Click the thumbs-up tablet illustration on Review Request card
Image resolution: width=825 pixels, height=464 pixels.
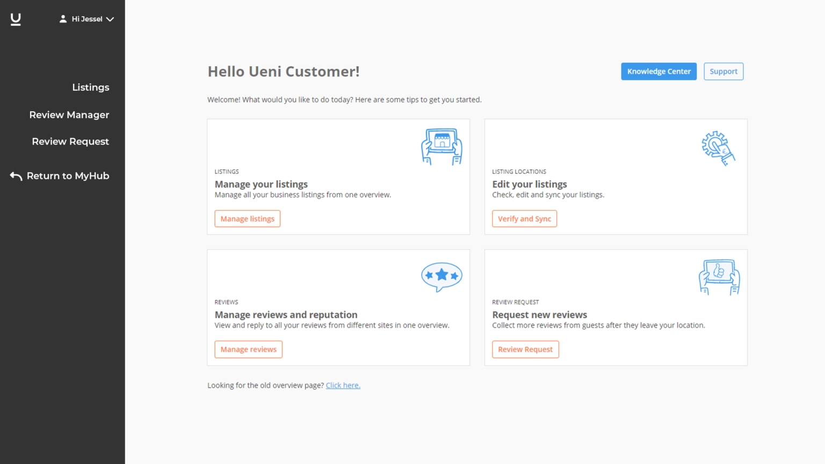[719, 277]
